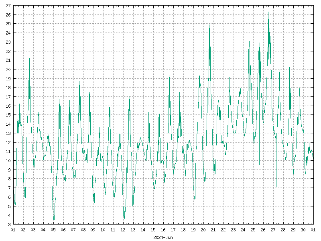The width and height of the screenshot is (321, 241).
Task: Click the x-axis date label 22
Action: pyautogui.click(x=223, y=230)
